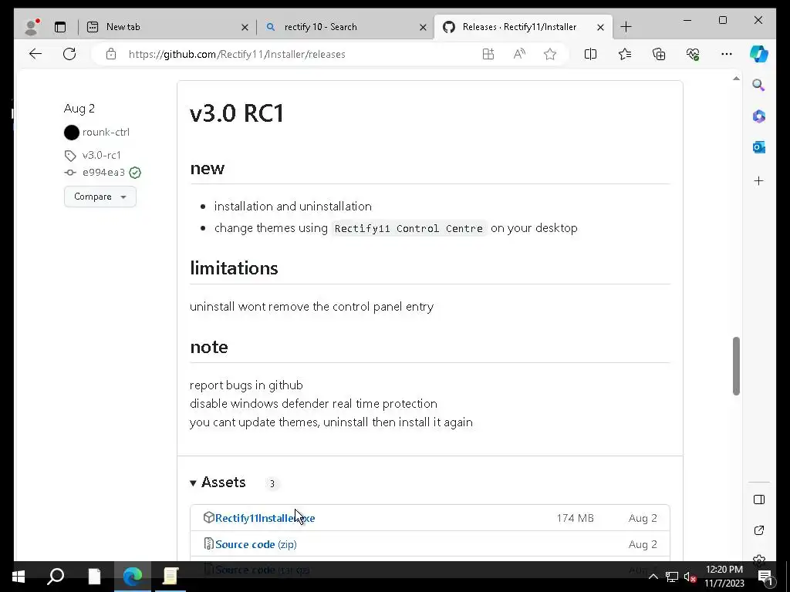This screenshot has width=790, height=592.
Task: Open the tab actions menu icon
Action: (x=60, y=27)
